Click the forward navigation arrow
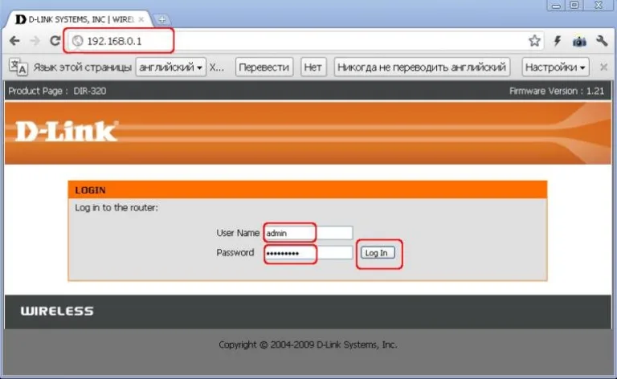 pos(35,41)
